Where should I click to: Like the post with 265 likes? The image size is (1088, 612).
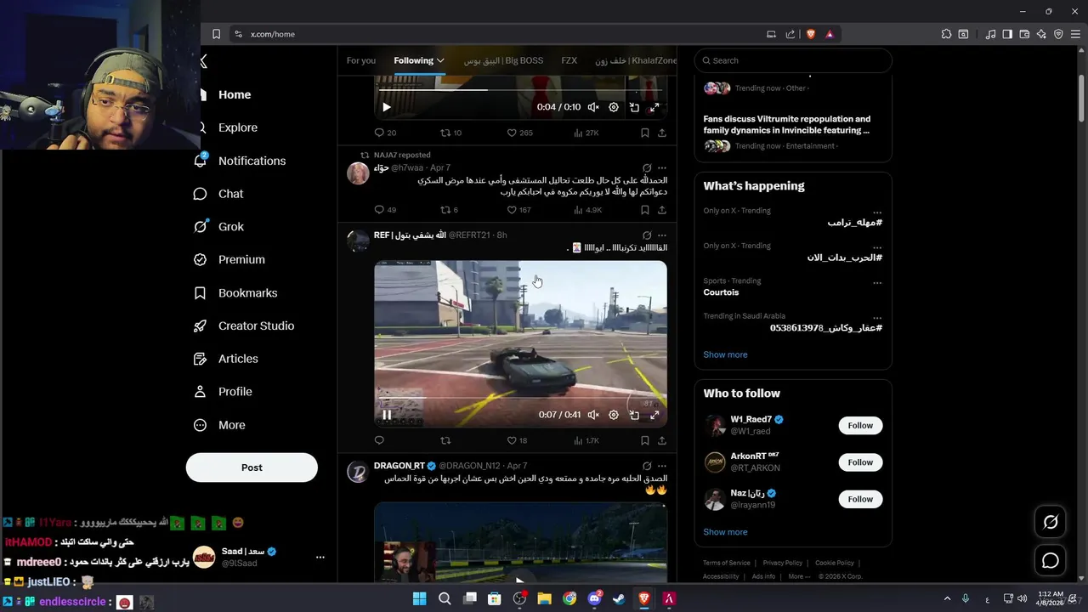coord(519,133)
